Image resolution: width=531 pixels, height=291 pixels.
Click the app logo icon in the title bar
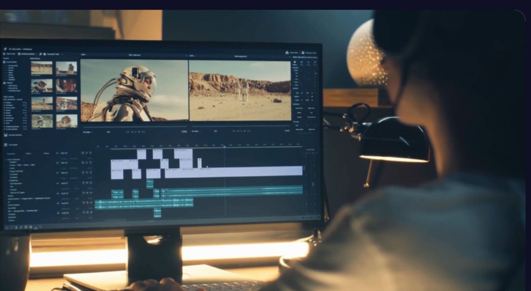pyautogui.click(x=5, y=48)
